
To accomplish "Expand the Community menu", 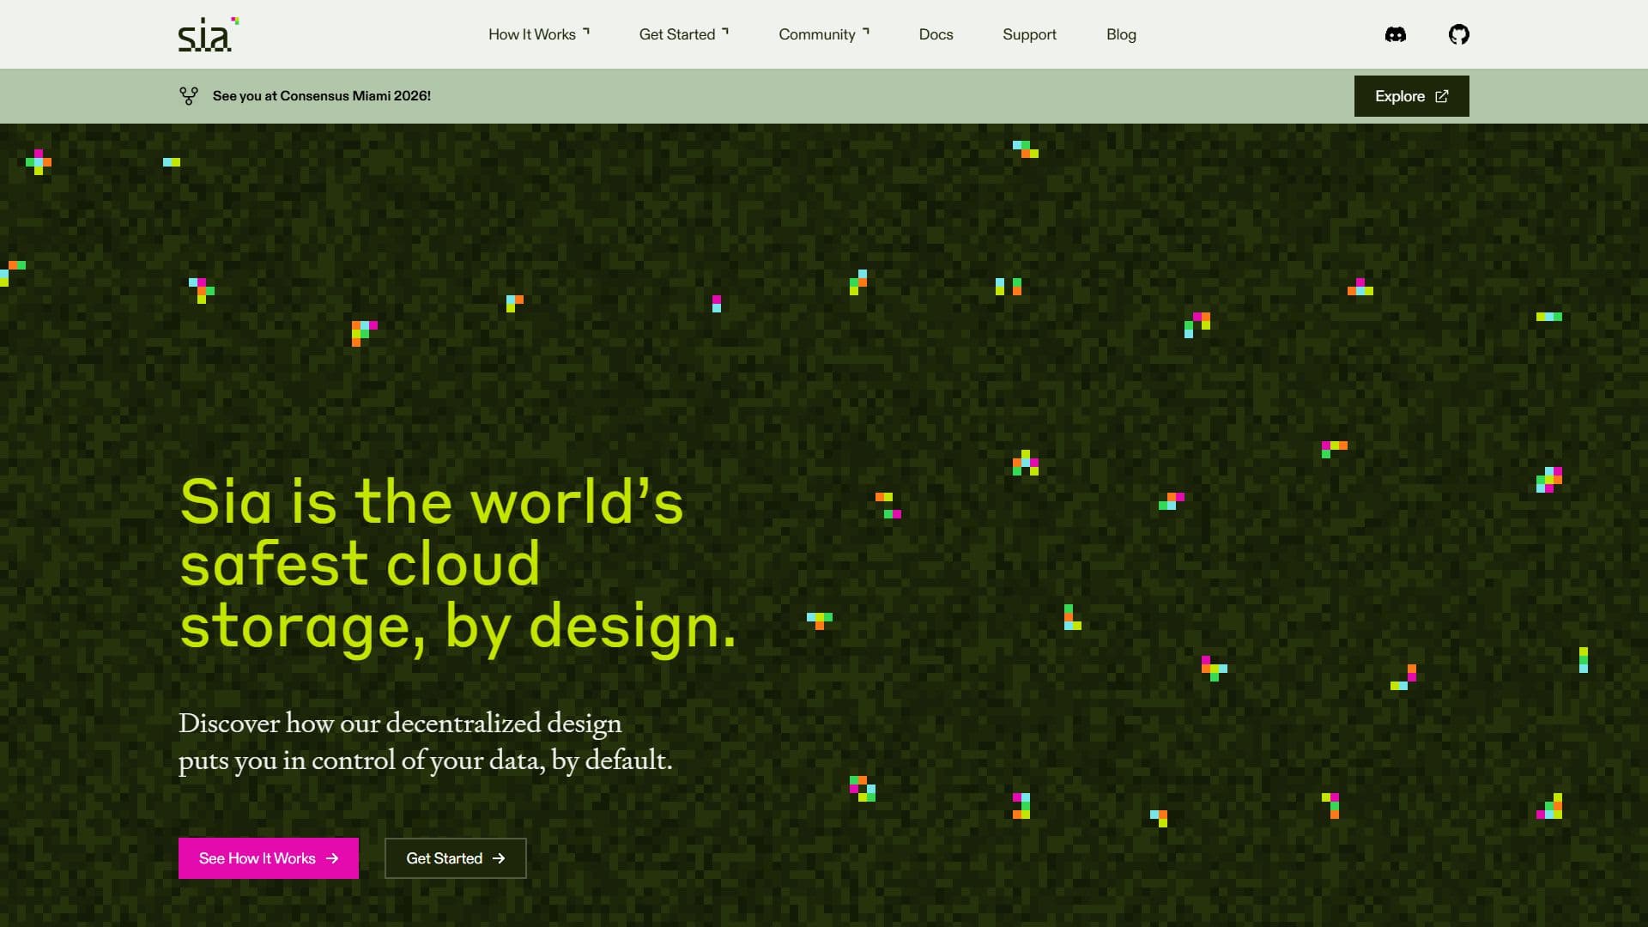I will [x=824, y=34].
